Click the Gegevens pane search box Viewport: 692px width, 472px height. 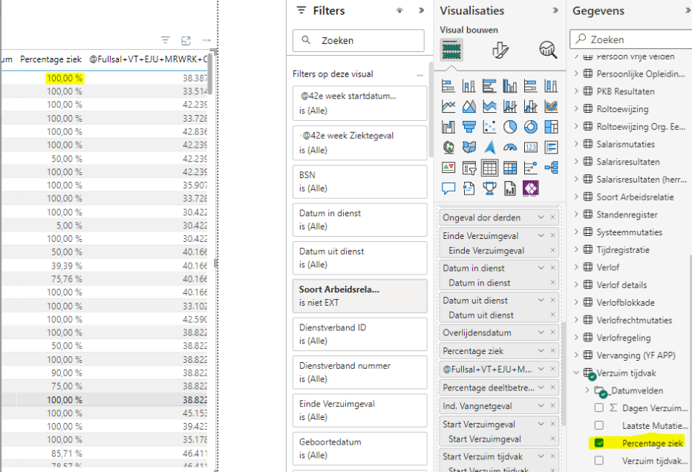[631, 39]
